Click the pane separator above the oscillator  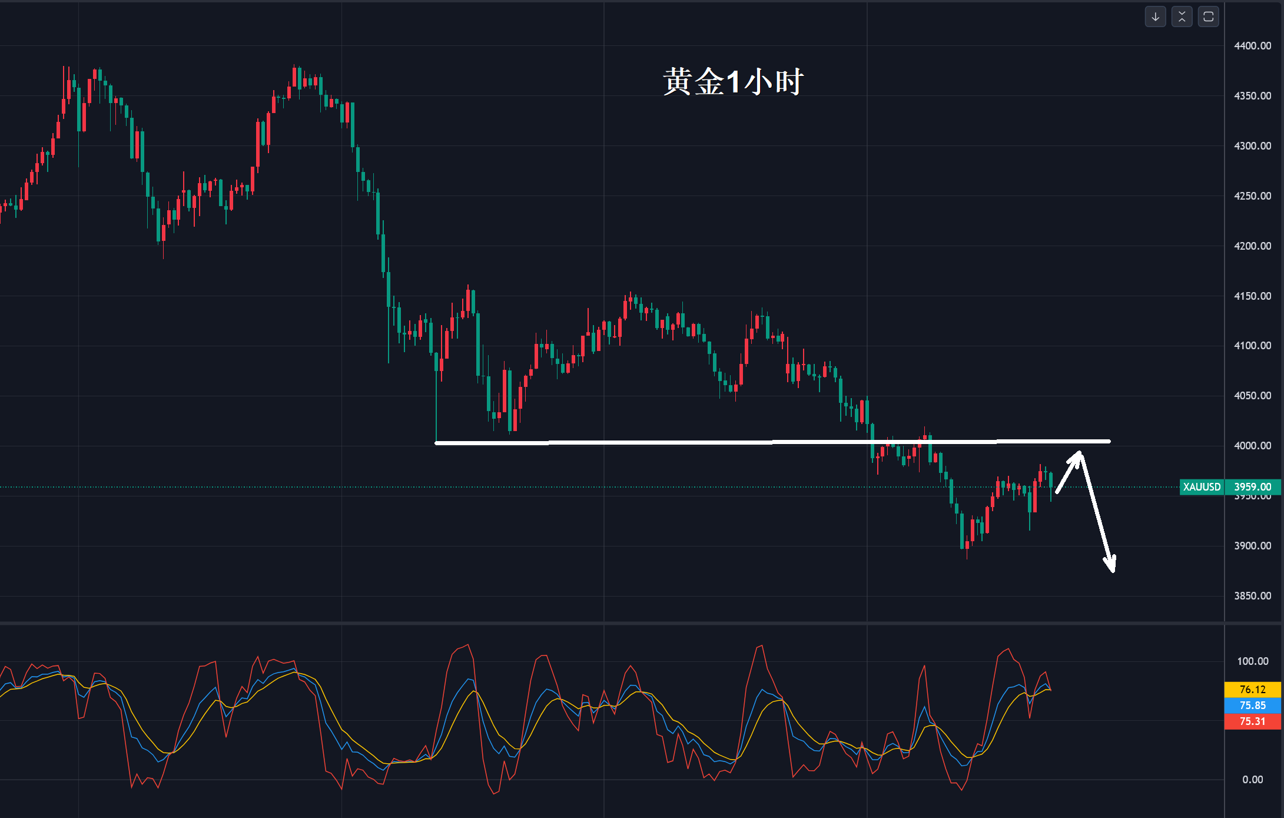click(589, 622)
